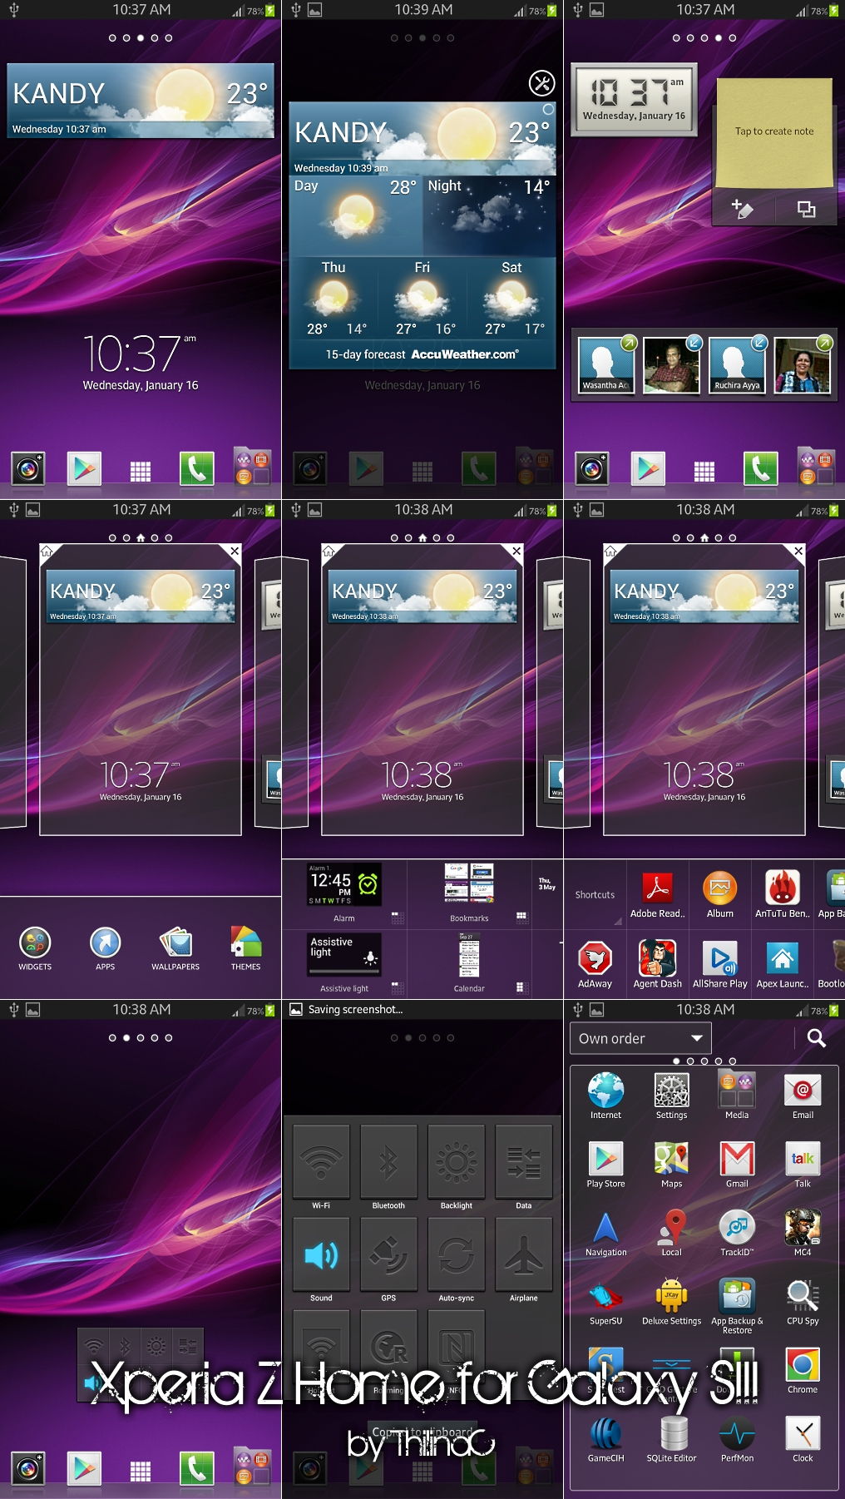845x1499 pixels.
Task: Open weather widget settings tools icon
Action: coord(541,83)
